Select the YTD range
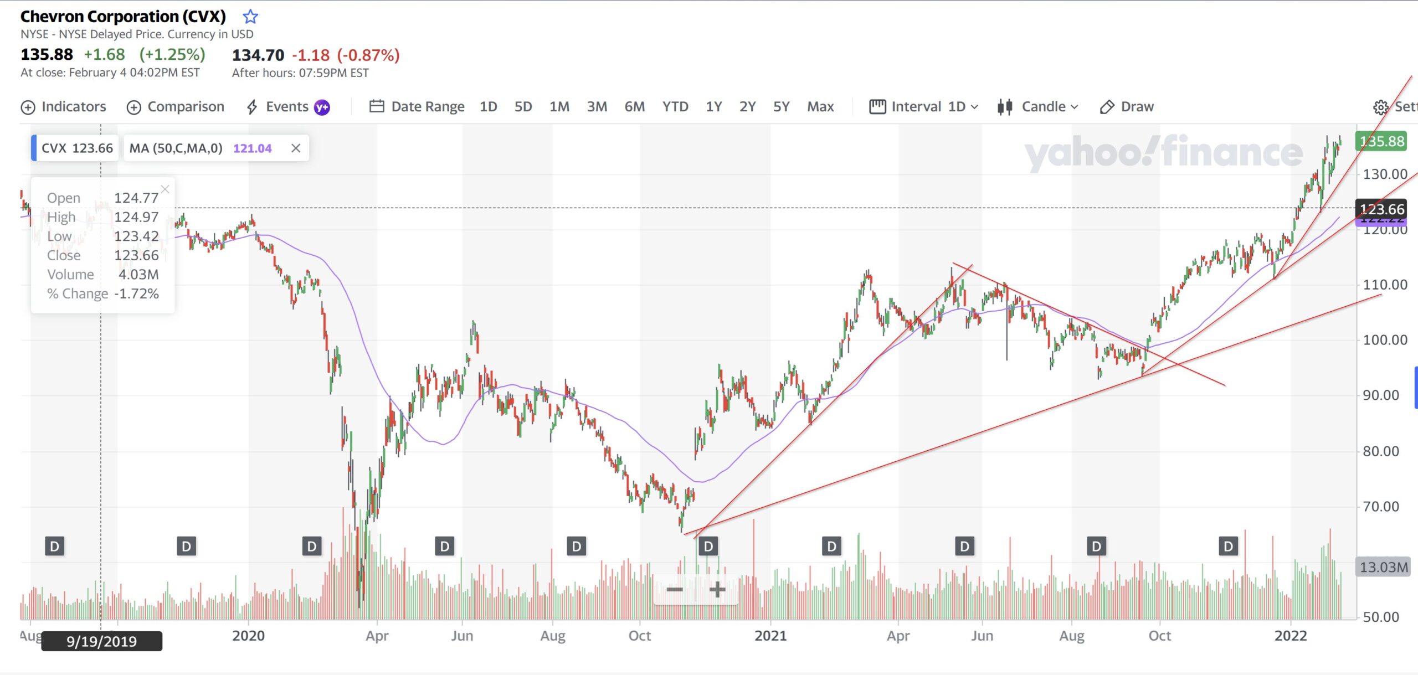The height and width of the screenshot is (675, 1418). (x=675, y=106)
